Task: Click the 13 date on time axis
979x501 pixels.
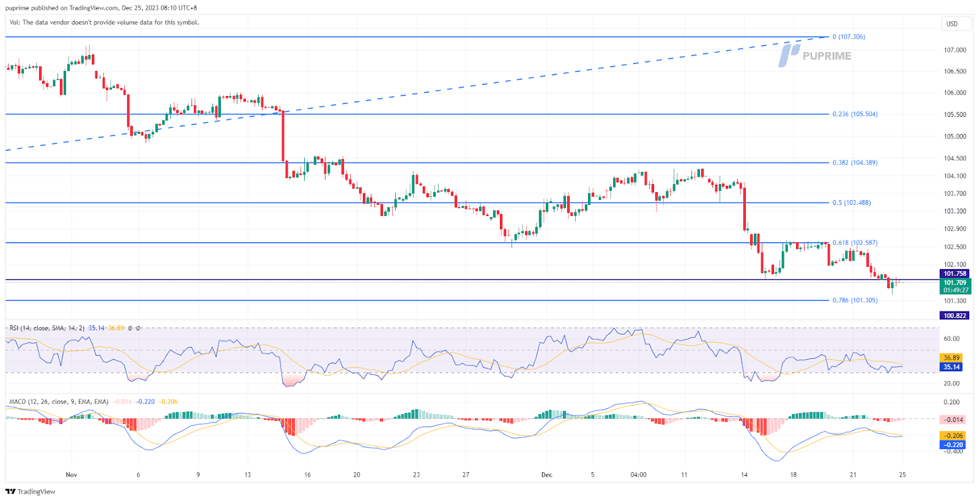Action: pos(247,475)
